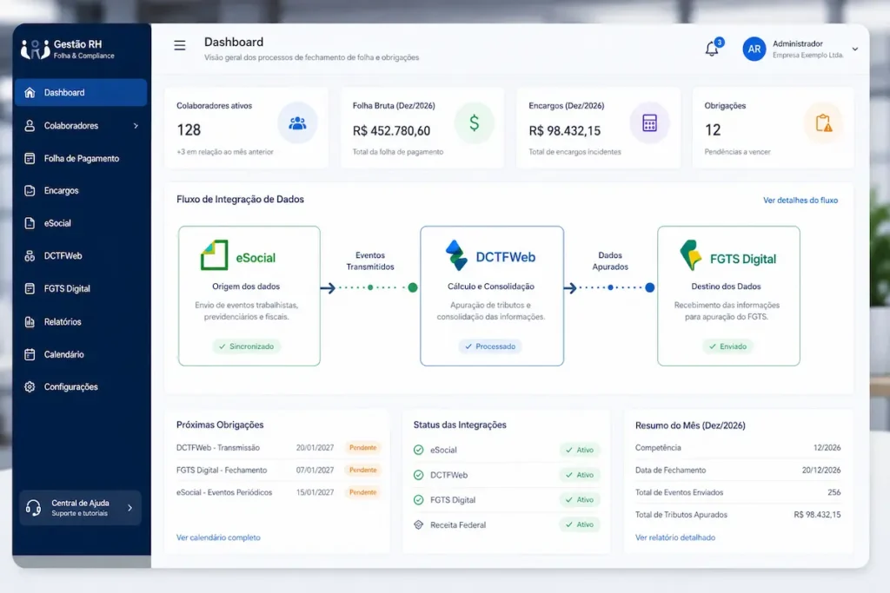Viewport: 890px width, 593px height.
Task: Click the FGTS Digital sidebar icon
Action: tap(30, 288)
